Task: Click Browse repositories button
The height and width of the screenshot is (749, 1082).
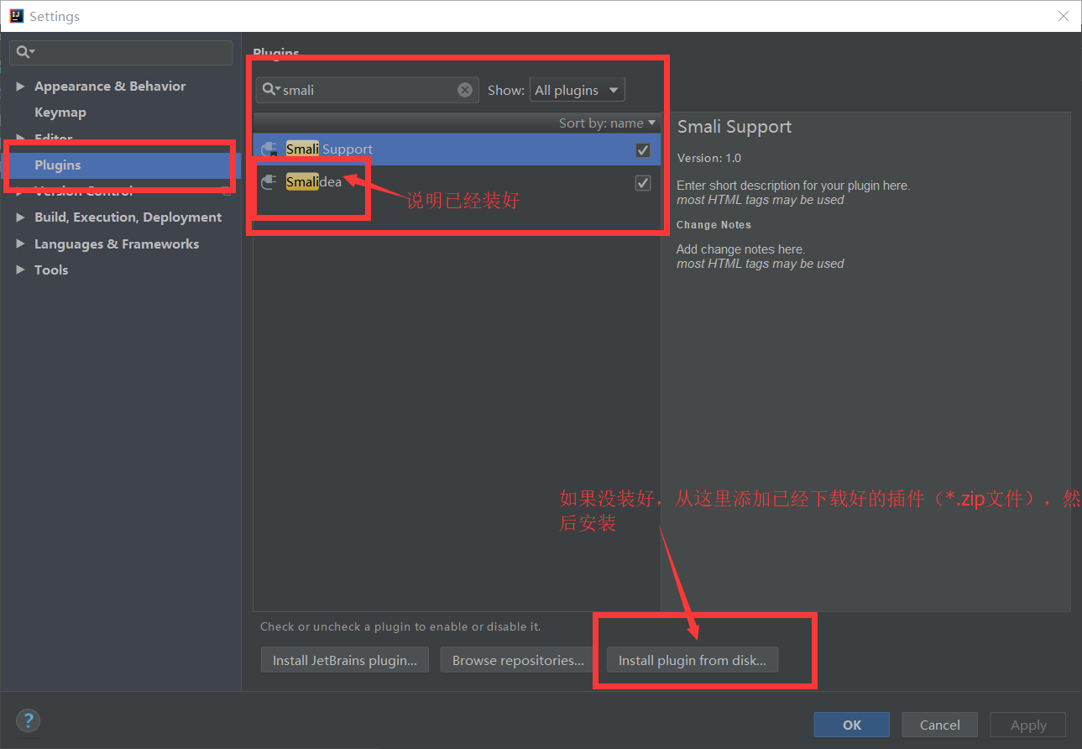Action: click(518, 660)
